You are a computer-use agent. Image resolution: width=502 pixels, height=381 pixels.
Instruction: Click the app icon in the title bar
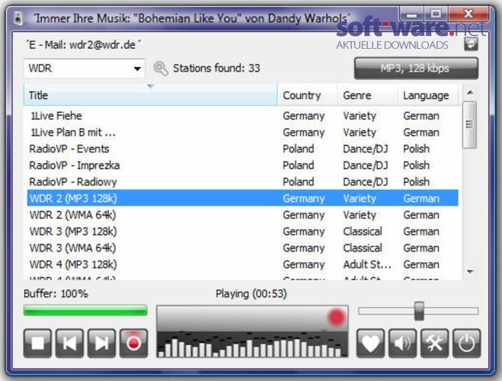tap(18, 18)
